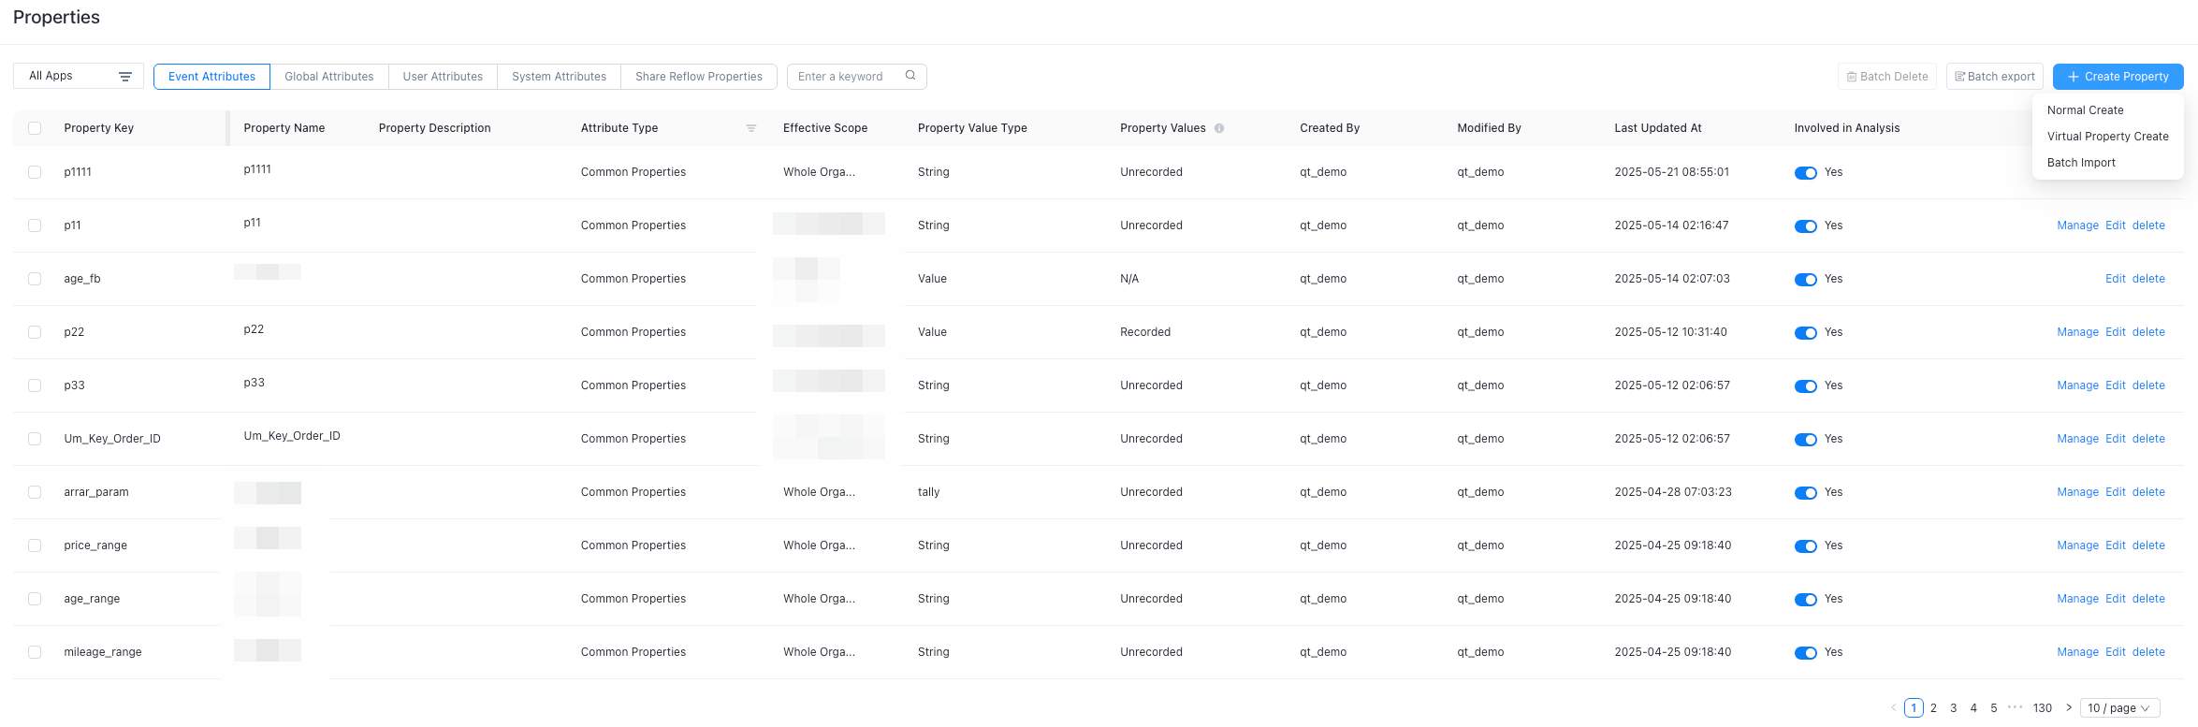Image resolution: width=2198 pixels, height=727 pixels.
Task: Click Um_Key_Order_ID property name cell
Action: click(292, 436)
